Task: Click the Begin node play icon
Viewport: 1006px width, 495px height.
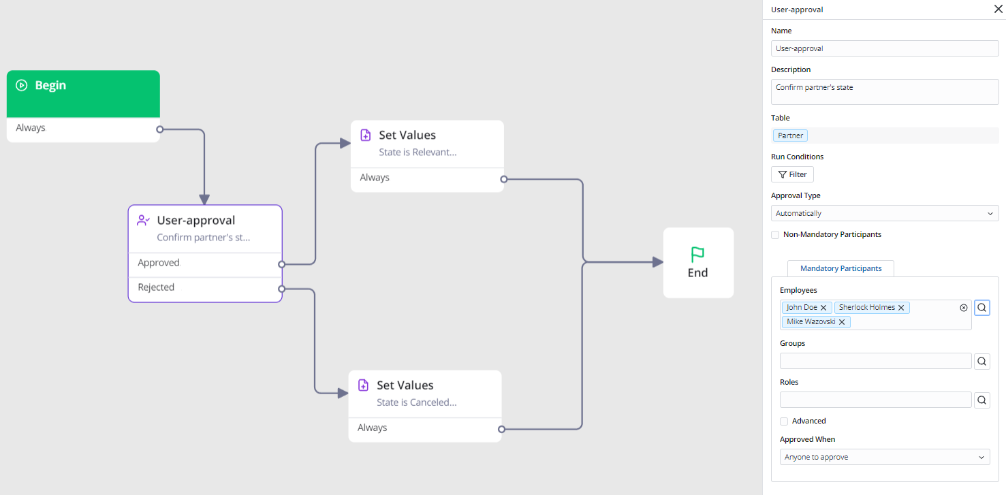Action: (22, 86)
